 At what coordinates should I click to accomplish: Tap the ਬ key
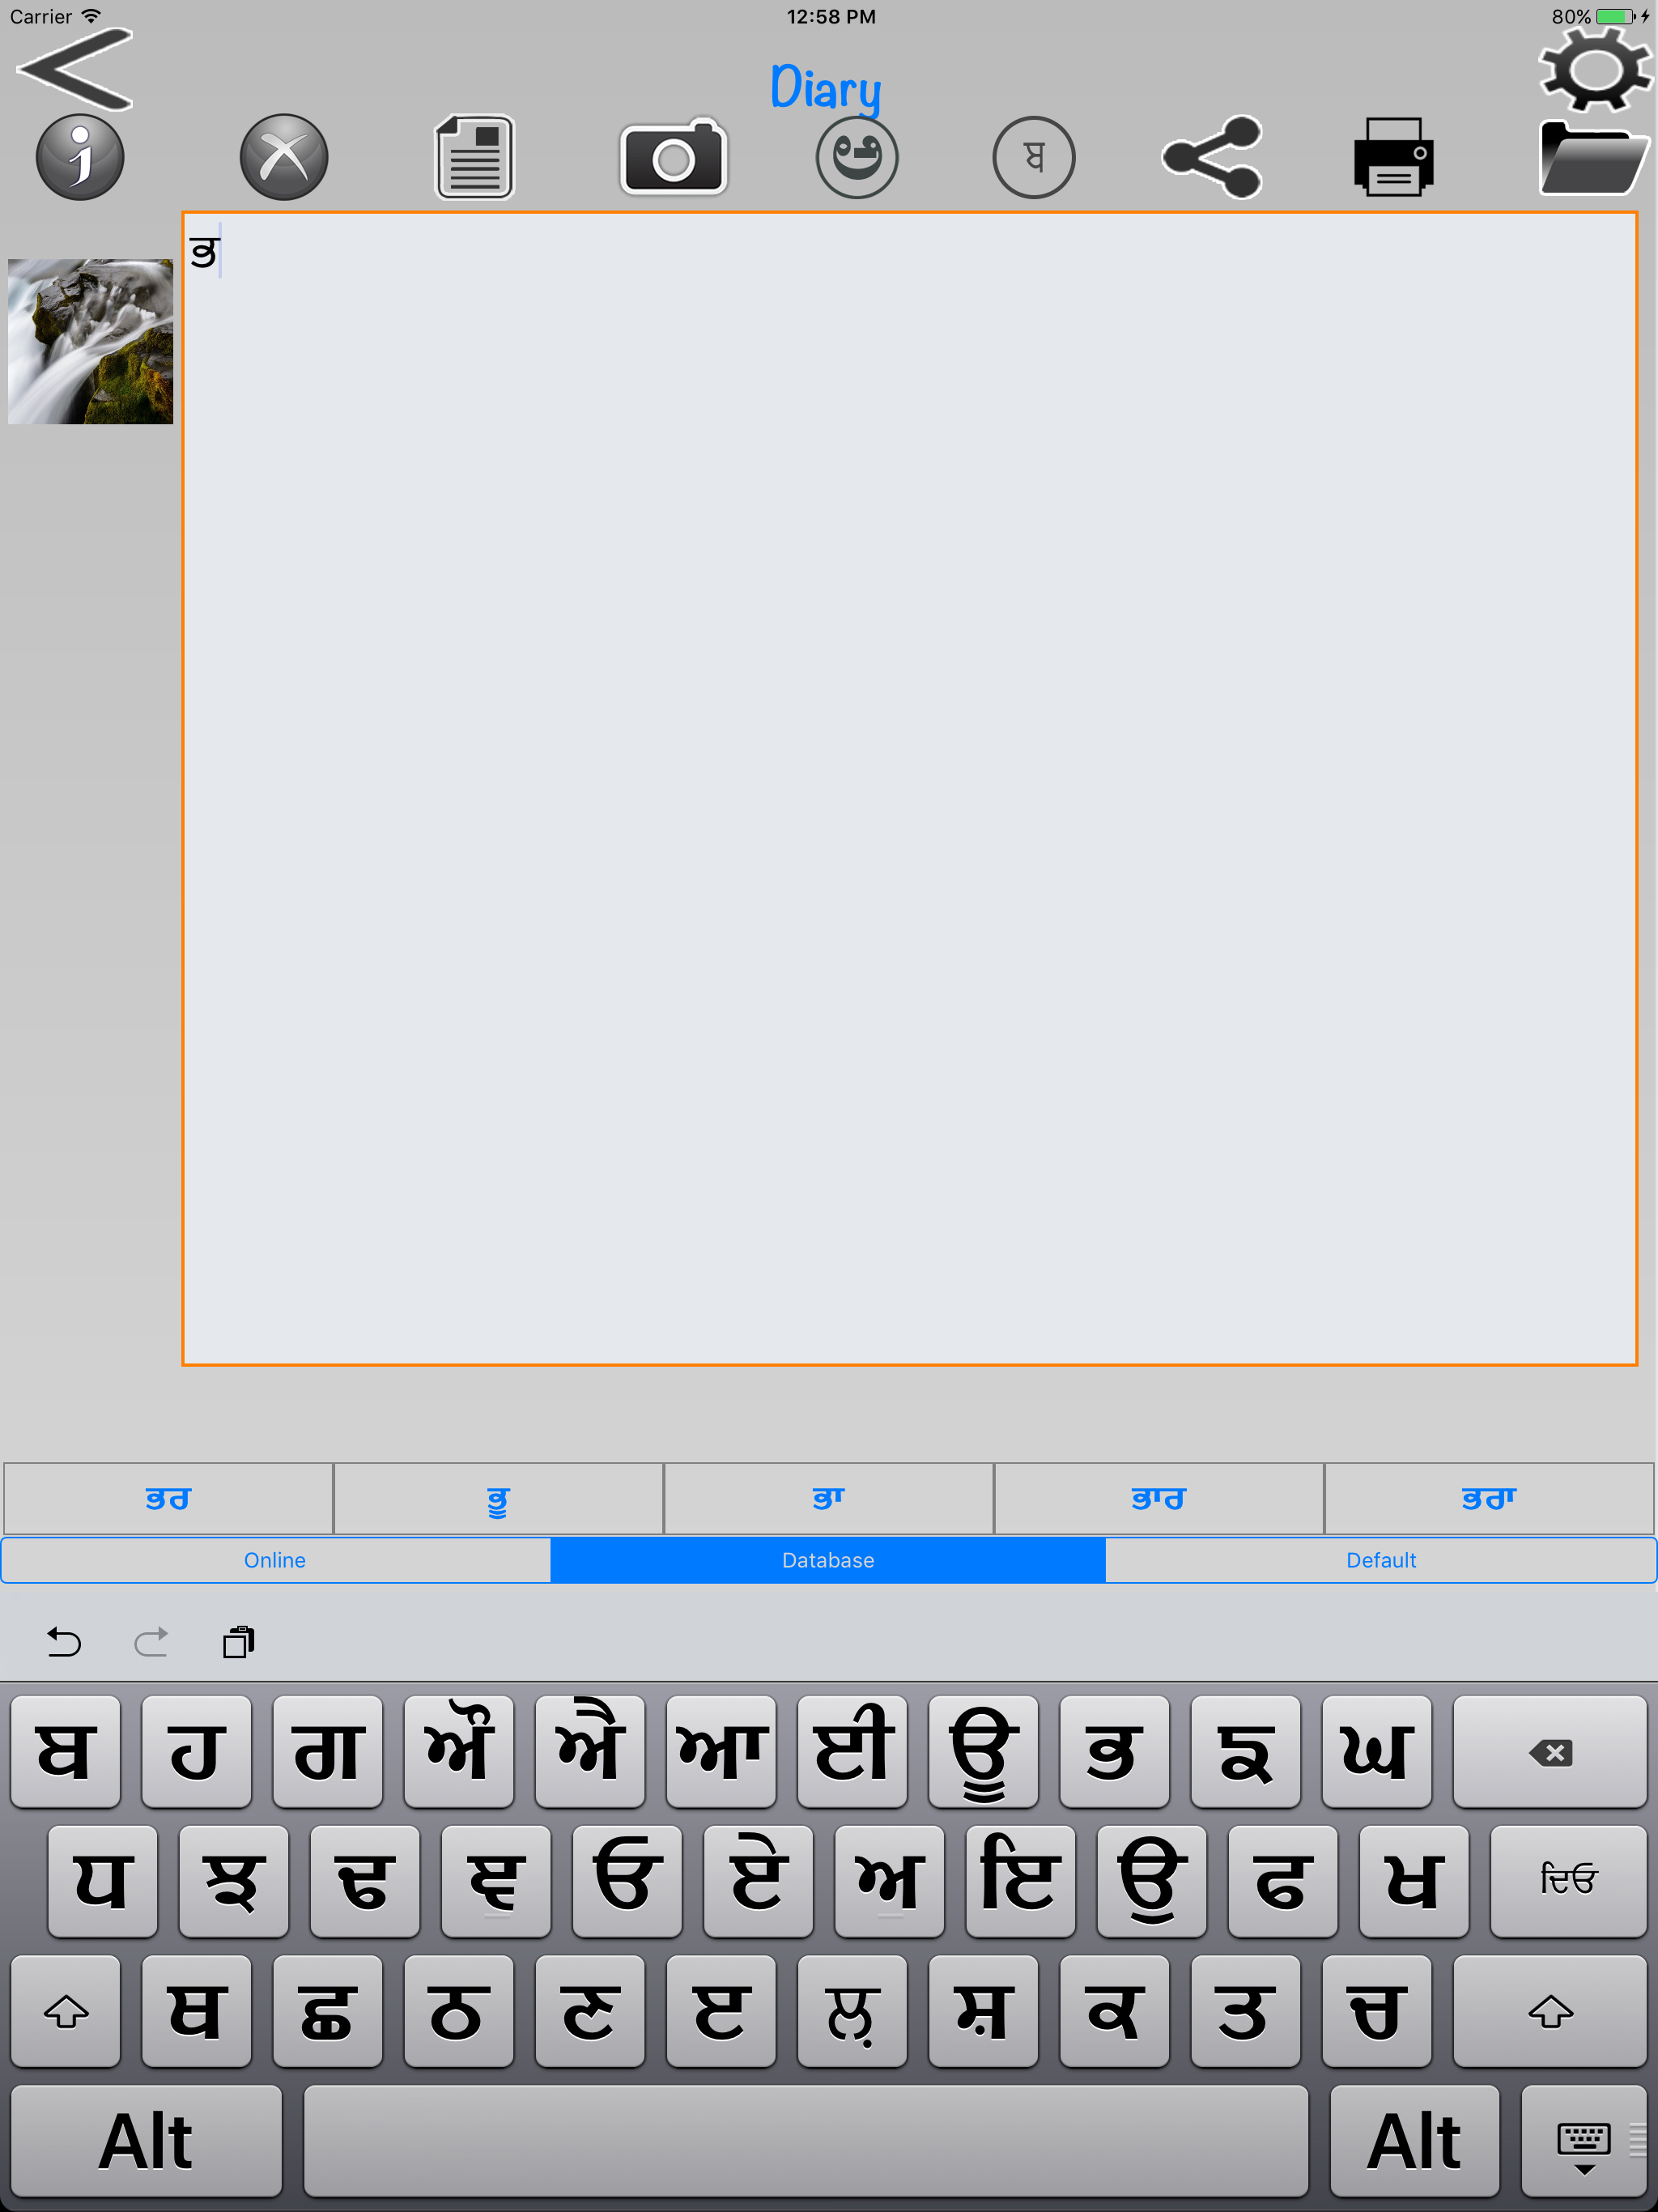point(66,1752)
